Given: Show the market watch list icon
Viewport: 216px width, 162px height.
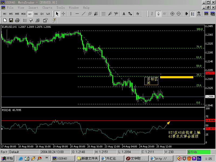Looking at the screenshot, I should 25,21.
